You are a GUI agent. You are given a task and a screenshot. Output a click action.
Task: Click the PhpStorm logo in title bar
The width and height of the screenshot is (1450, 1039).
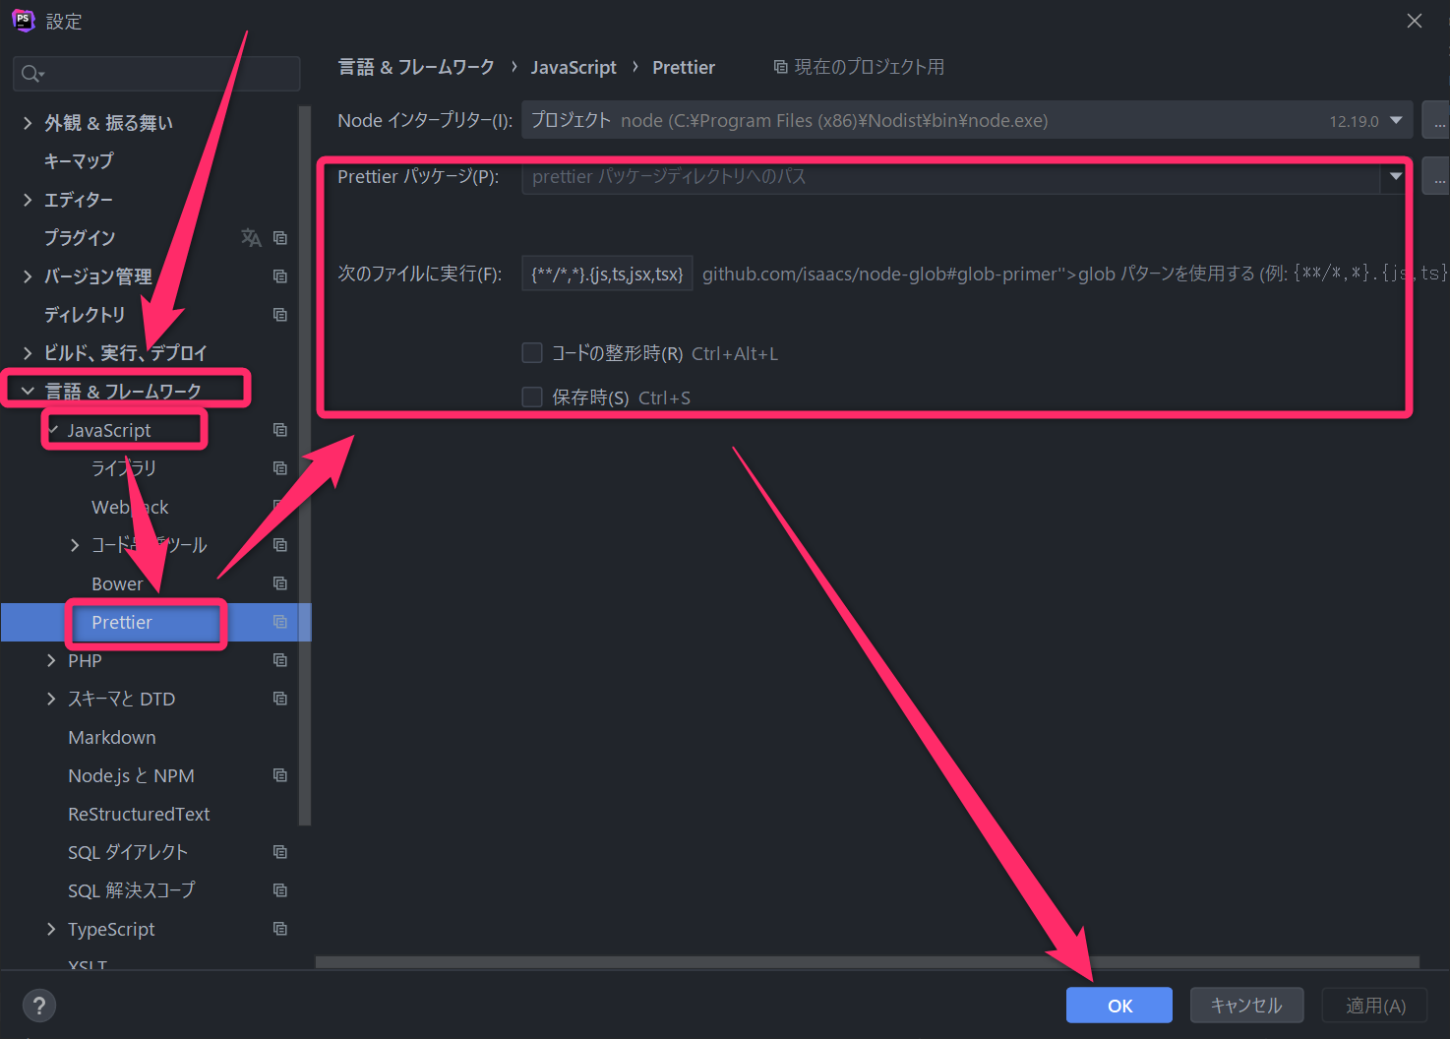[23, 21]
